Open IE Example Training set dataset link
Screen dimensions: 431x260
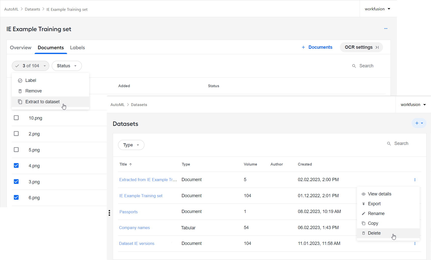[x=141, y=196]
